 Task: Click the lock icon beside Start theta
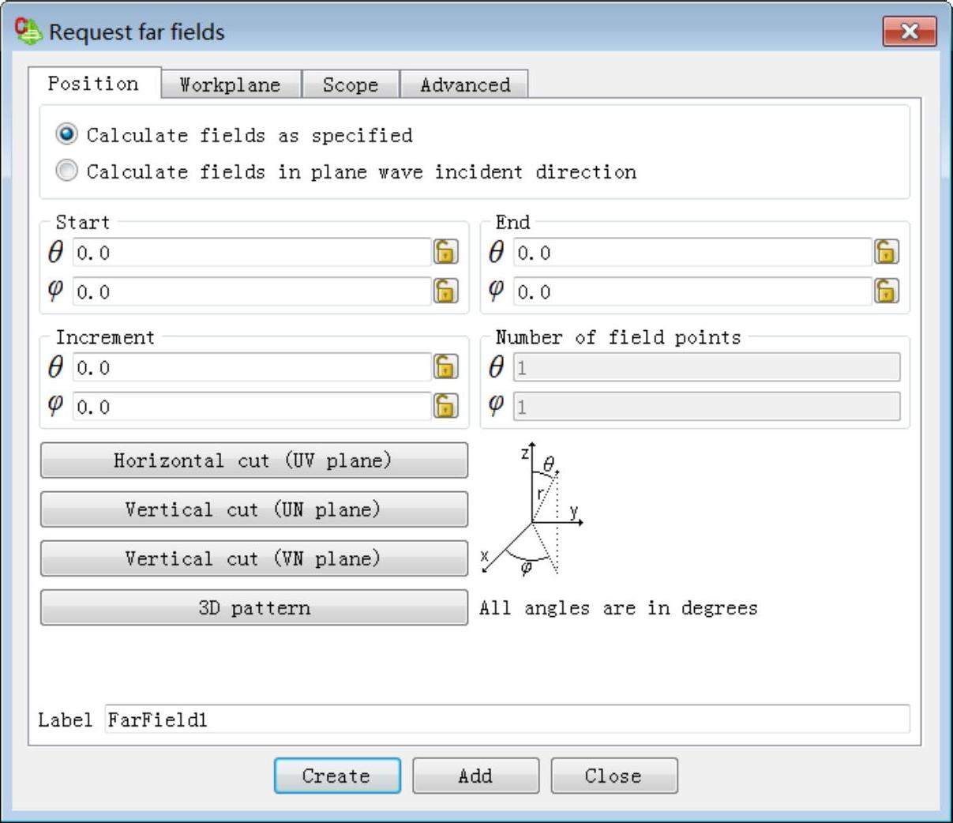pyautogui.click(x=445, y=252)
